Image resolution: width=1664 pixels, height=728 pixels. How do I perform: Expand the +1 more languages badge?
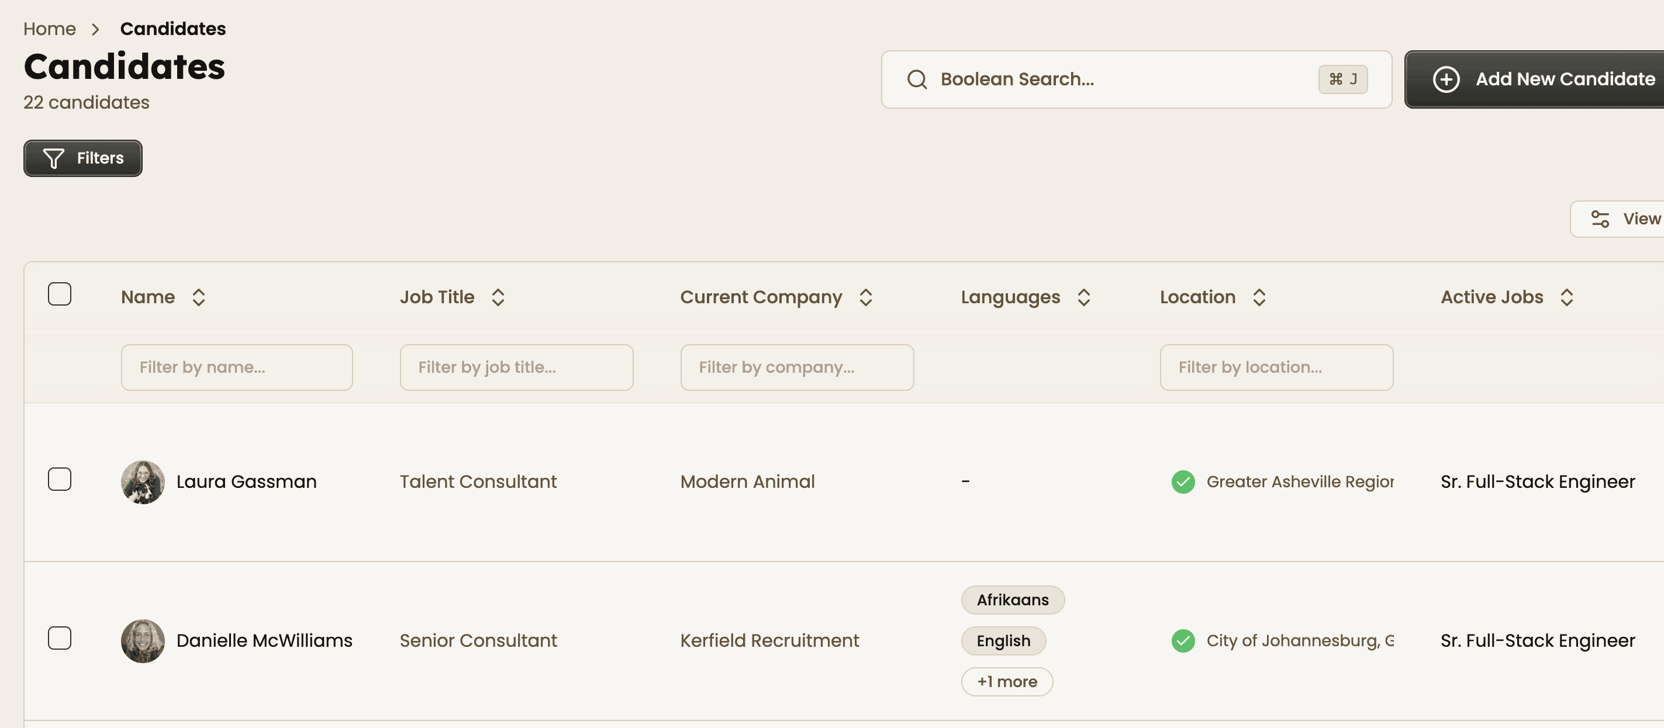tap(1006, 681)
